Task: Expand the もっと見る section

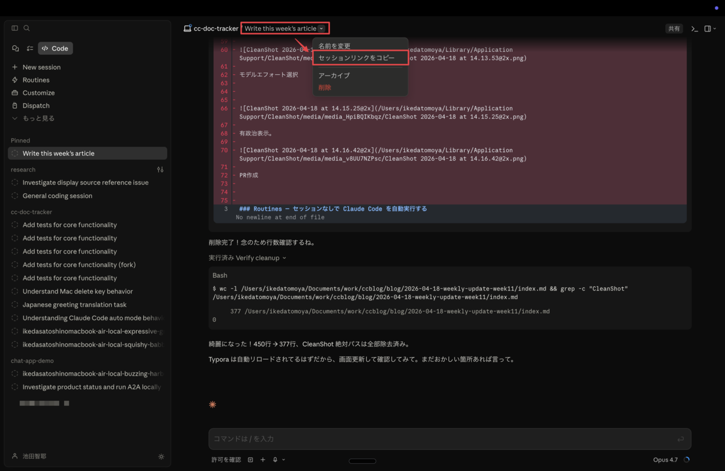Action: pyautogui.click(x=38, y=118)
